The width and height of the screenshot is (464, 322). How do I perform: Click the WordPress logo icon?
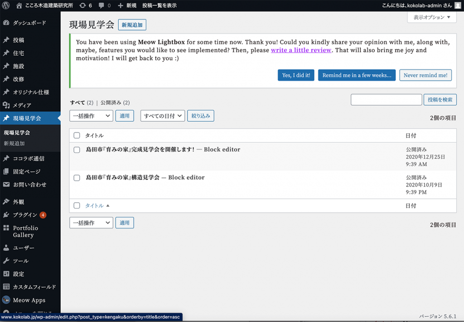6,5
